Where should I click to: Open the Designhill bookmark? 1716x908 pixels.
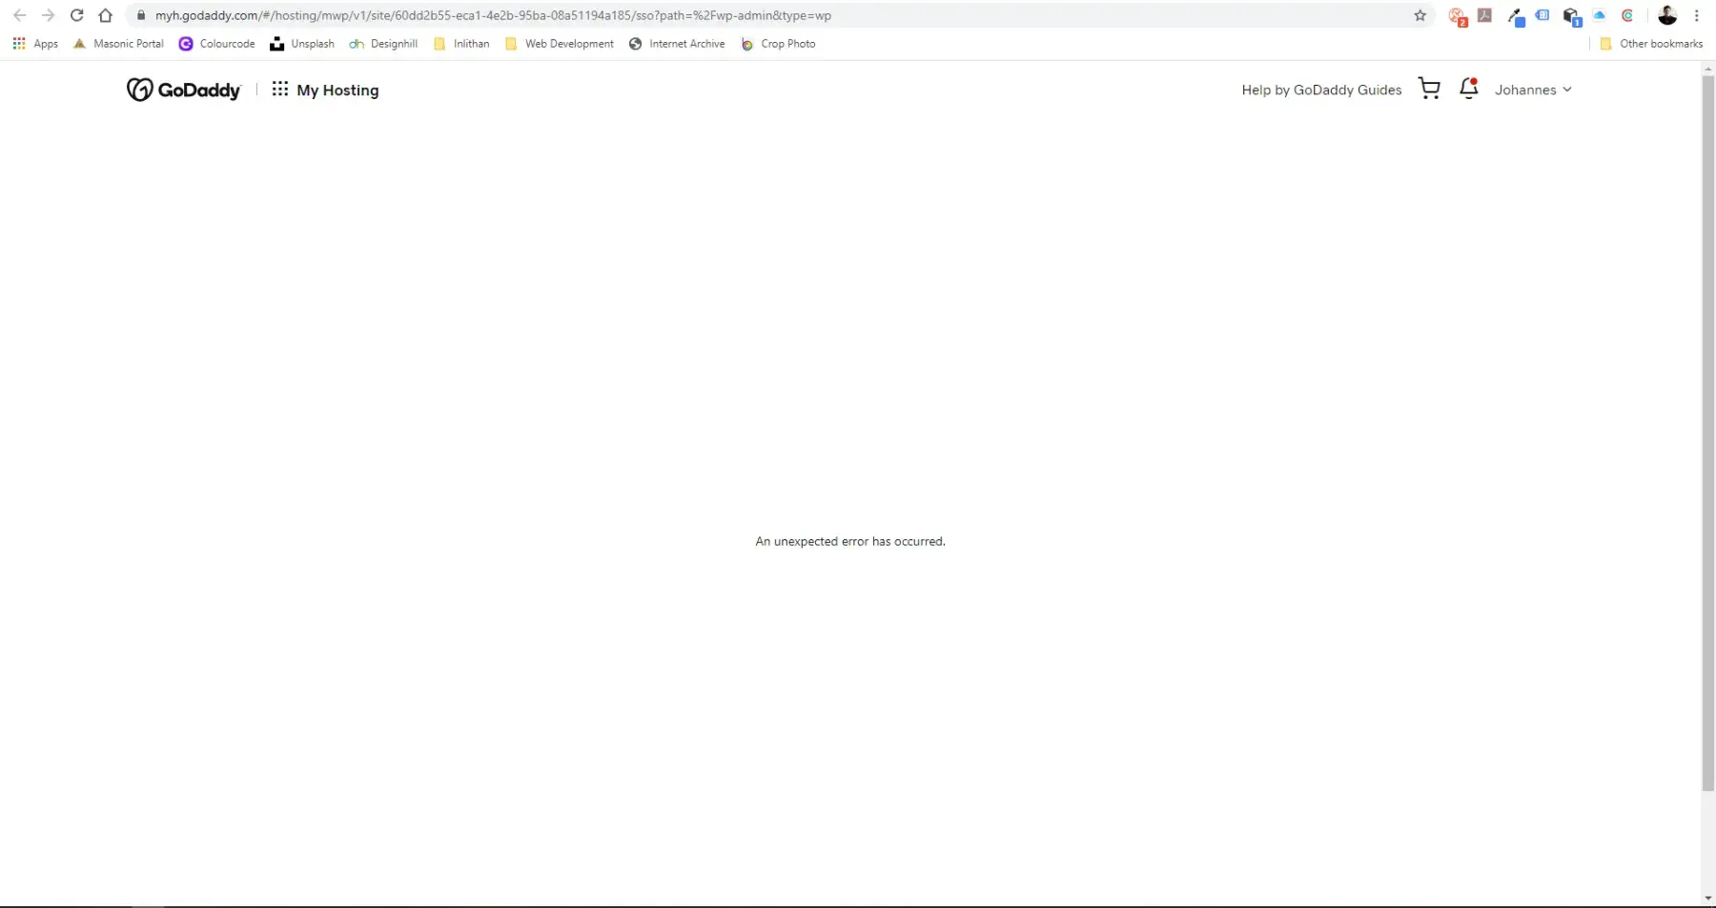383,44
